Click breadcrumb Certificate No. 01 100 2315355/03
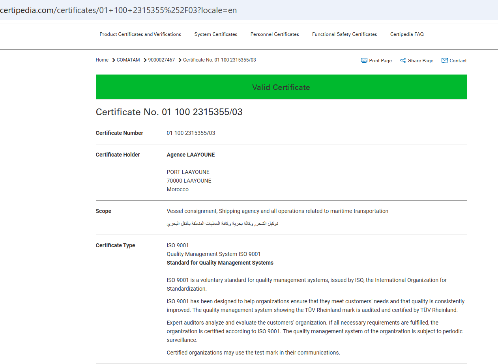498x364 pixels. coord(219,60)
